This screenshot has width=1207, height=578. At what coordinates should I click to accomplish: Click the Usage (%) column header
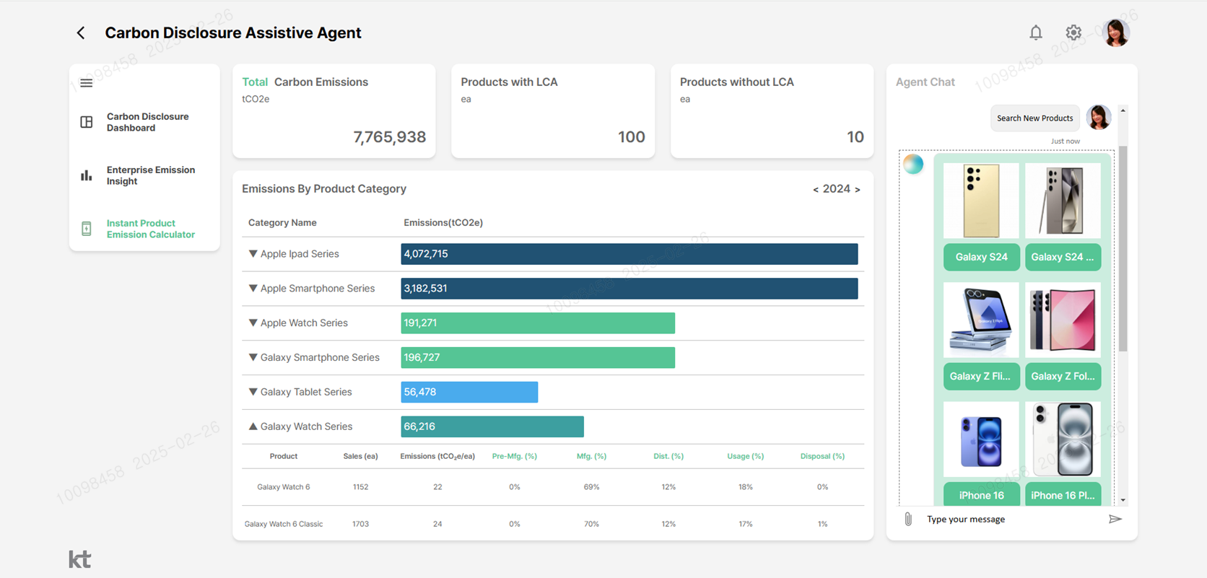pyautogui.click(x=746, y=456)
